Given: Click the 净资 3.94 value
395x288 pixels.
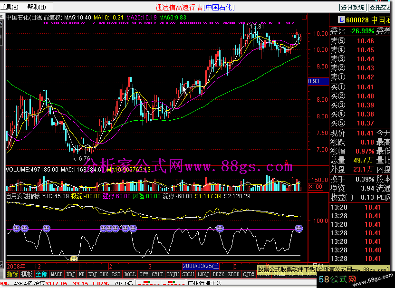Looking at the screenshot, I should [x=367, y=188].
